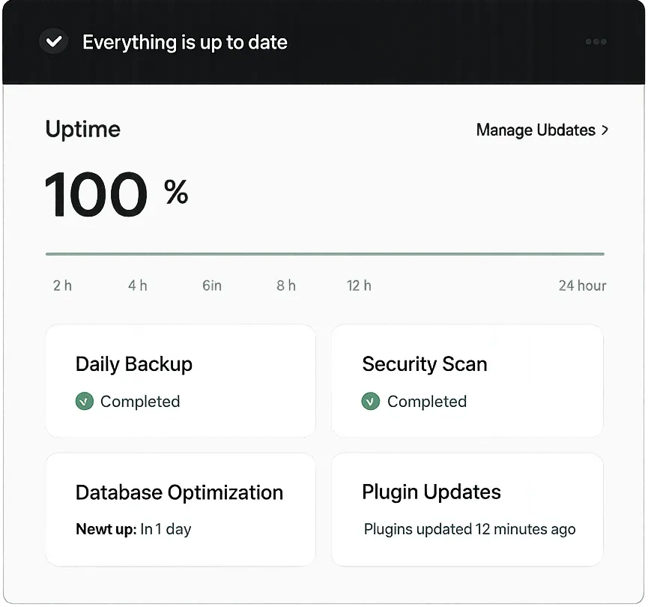
Task: Open the Security Scan card
Action: [467, 381]
